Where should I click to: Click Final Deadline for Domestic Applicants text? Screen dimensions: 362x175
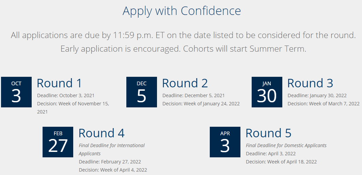tap(286, 145)
